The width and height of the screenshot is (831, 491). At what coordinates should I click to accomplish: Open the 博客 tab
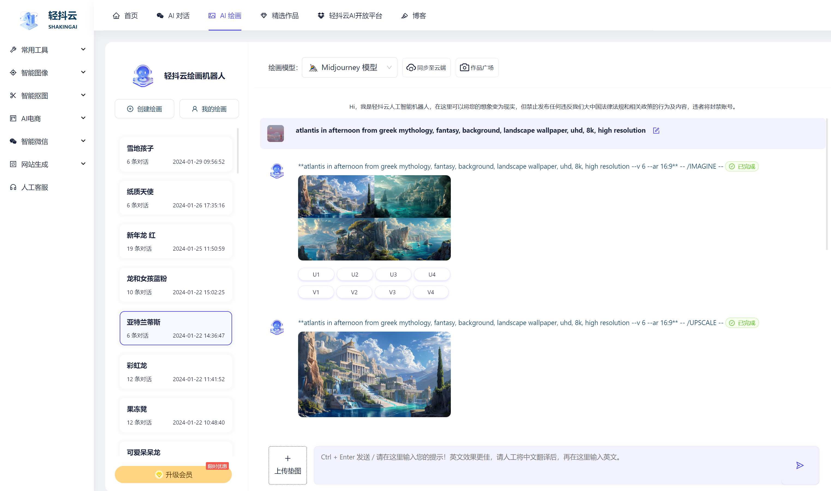tap(413, 16)
